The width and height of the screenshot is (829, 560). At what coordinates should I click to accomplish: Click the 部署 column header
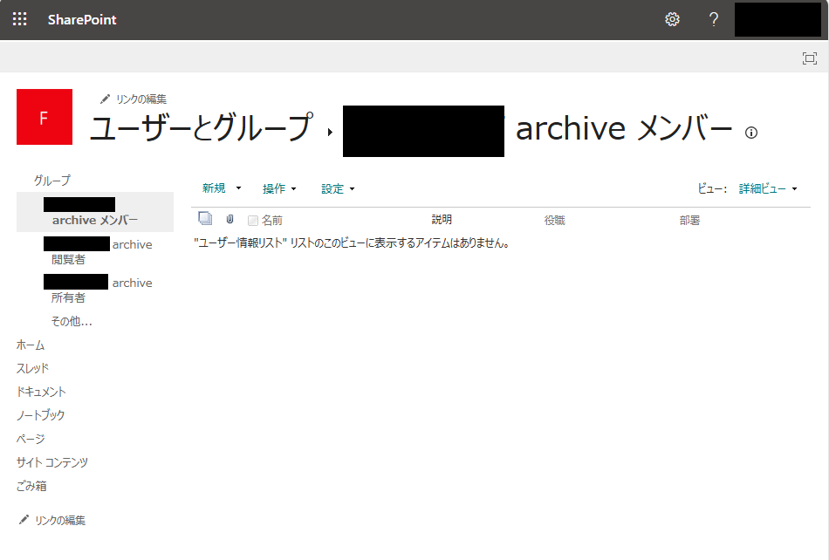point(689,221)
